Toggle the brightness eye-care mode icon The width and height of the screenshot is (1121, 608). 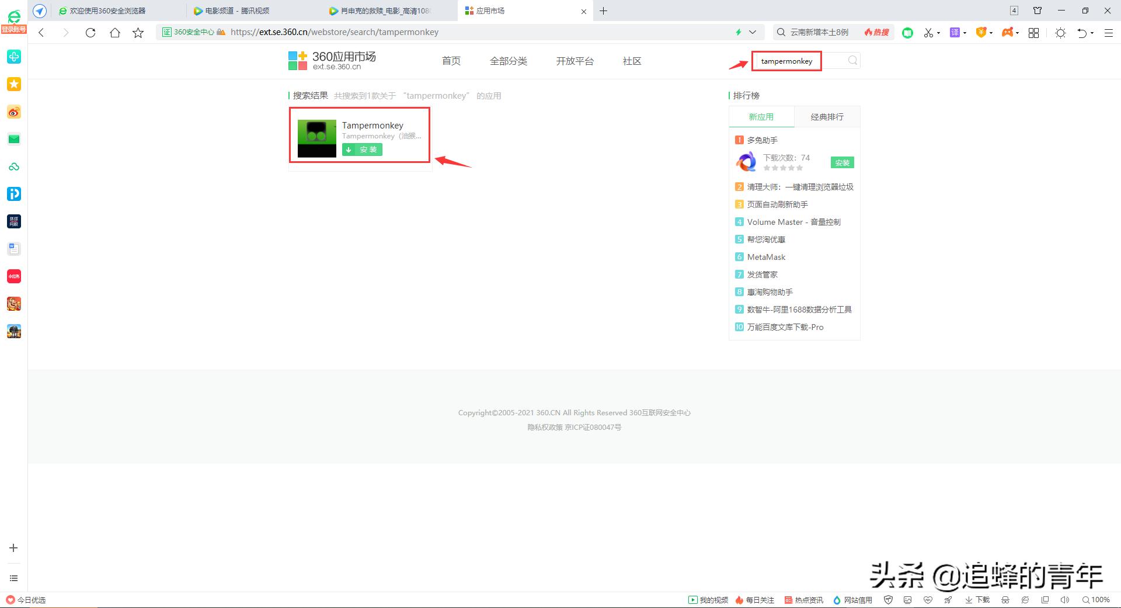pyautogui.click(x=1060, y=33)
